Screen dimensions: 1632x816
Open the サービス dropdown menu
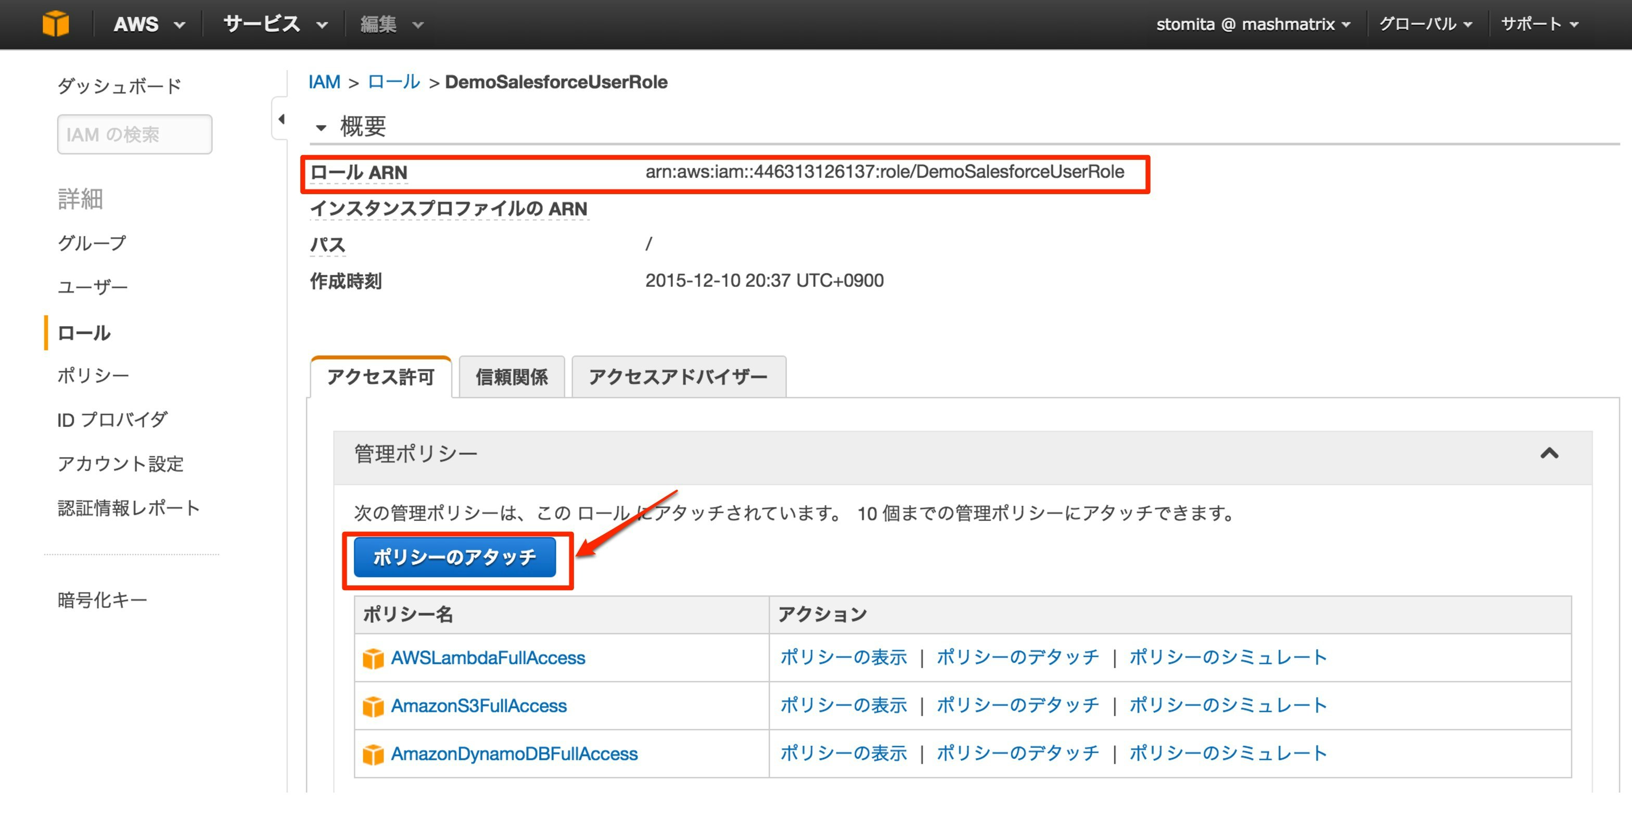coord(276,24)
